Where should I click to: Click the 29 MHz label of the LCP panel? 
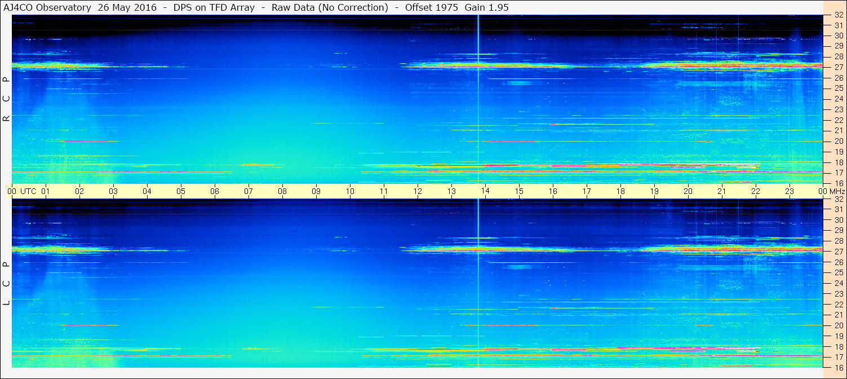(x=839, y=230)
